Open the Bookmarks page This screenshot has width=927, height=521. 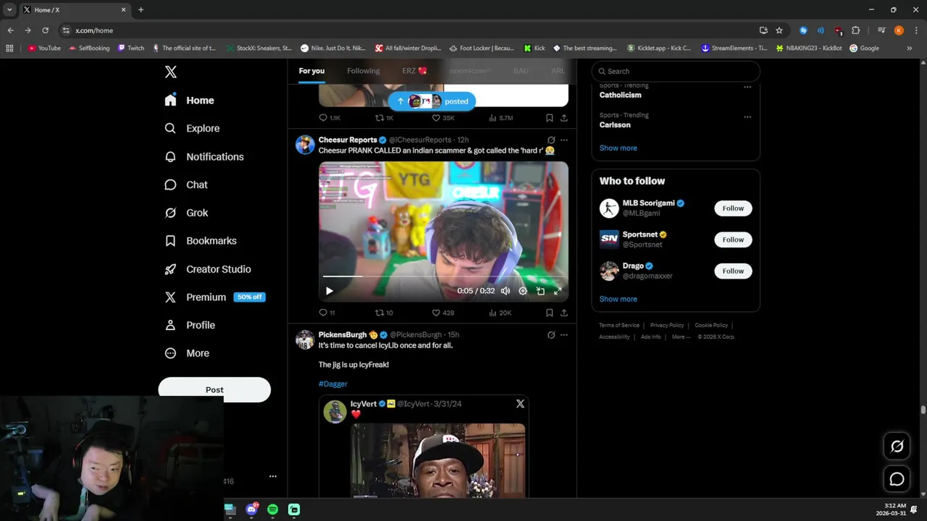(201, 241)
